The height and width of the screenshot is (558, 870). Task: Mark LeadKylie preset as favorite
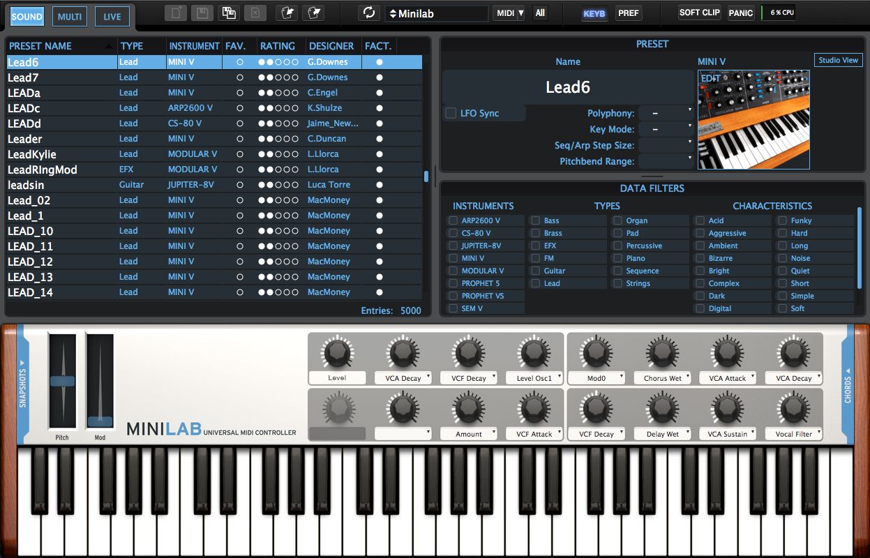(240, 154)
